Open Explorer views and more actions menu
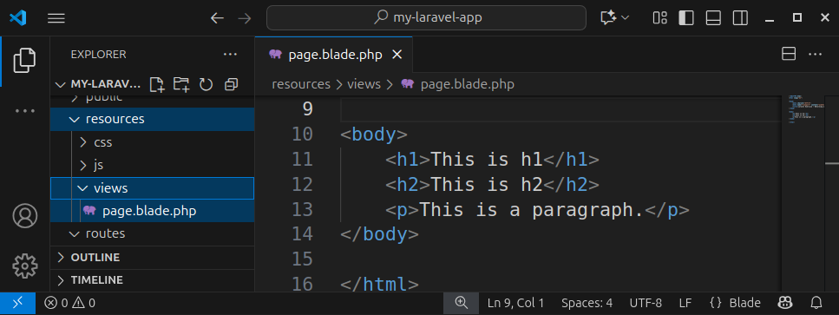The width and height of the screenshot is (839, 315). coord(230,54)
